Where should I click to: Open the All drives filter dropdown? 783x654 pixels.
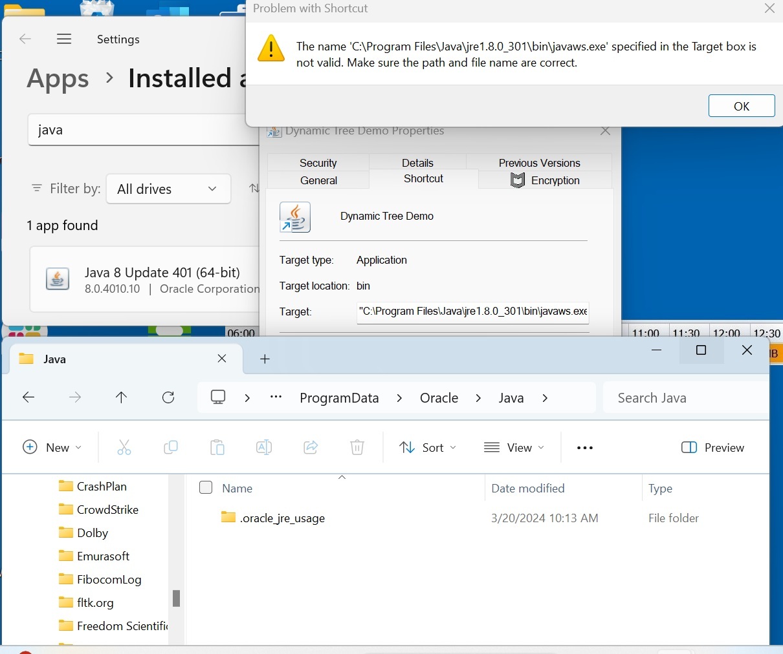168,189
